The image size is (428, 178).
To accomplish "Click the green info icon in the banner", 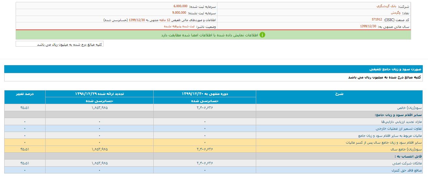I will 262,35.
